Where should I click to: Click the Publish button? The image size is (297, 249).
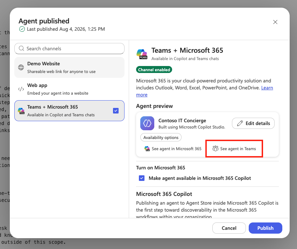click(266, 228)
